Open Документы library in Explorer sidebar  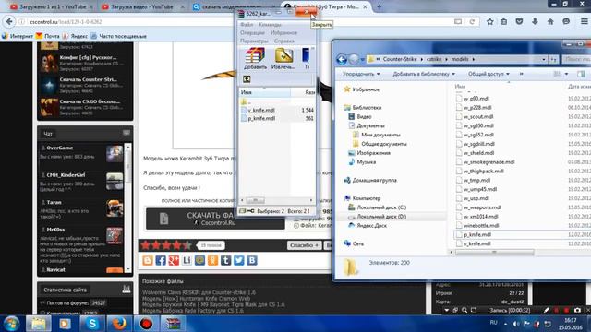367,125
